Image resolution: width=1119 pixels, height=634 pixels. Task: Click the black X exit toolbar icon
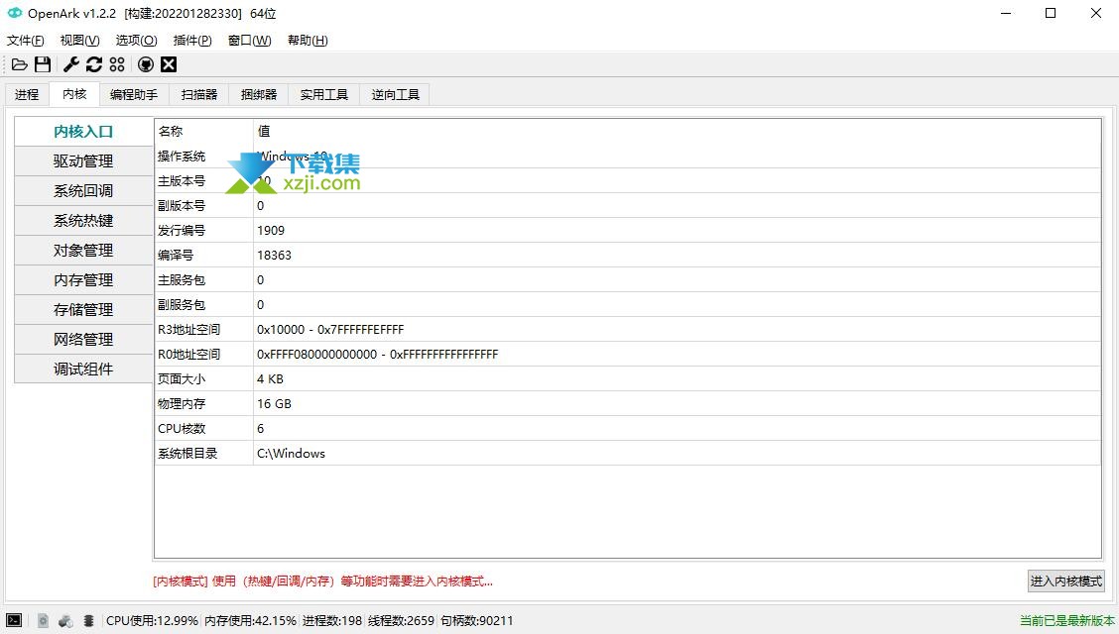point(169,64)
